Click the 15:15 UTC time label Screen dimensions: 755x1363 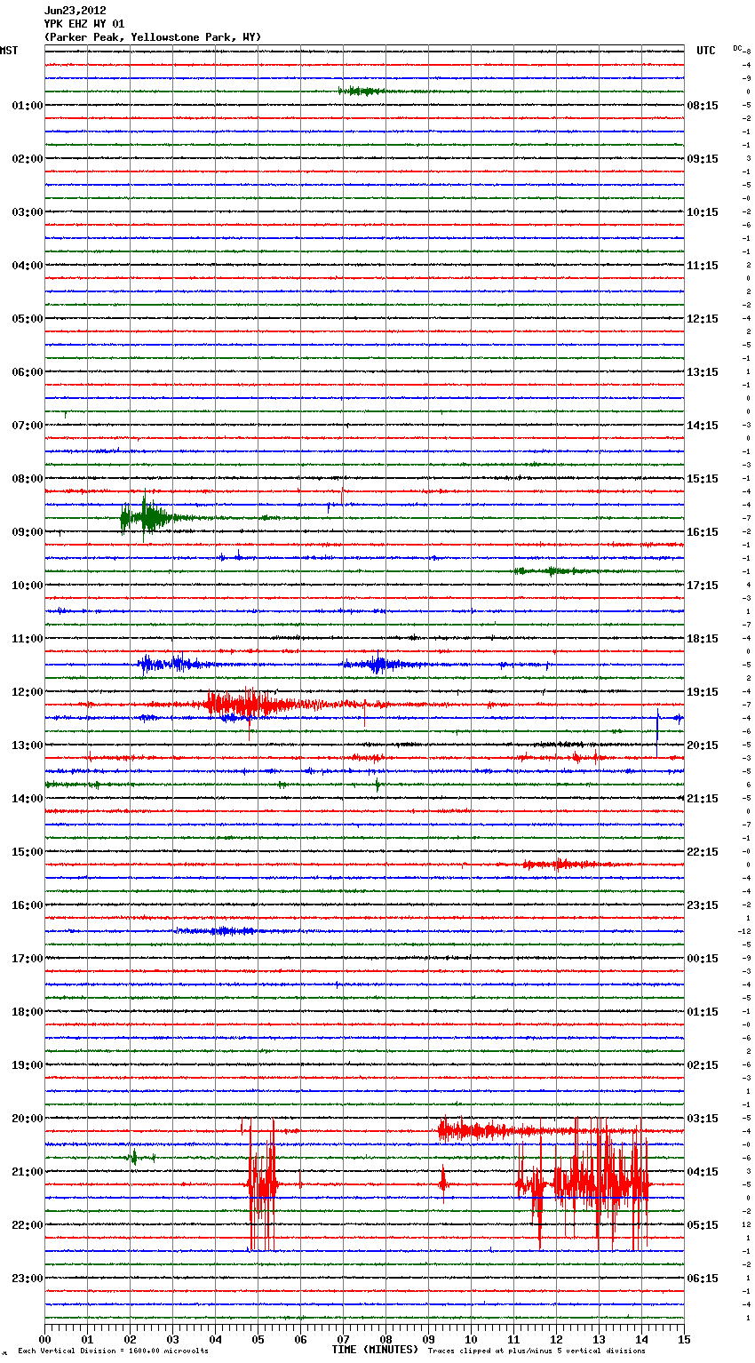703,479
